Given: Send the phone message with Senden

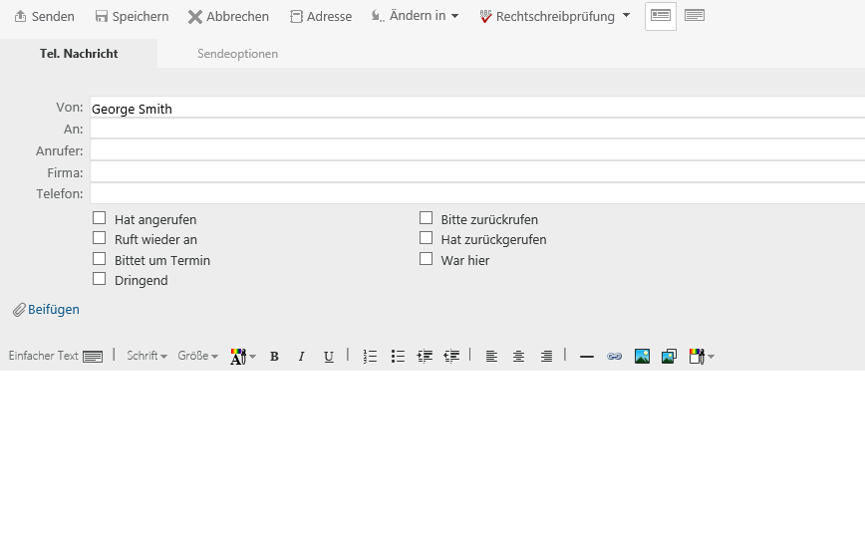Looking at the screenshot, I should tap(44, 17).
